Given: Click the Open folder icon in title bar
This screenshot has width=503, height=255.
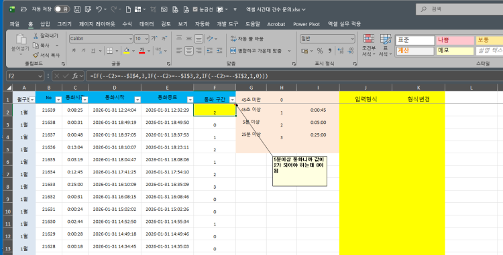Looking at the screenshot, I should (23, 9).
